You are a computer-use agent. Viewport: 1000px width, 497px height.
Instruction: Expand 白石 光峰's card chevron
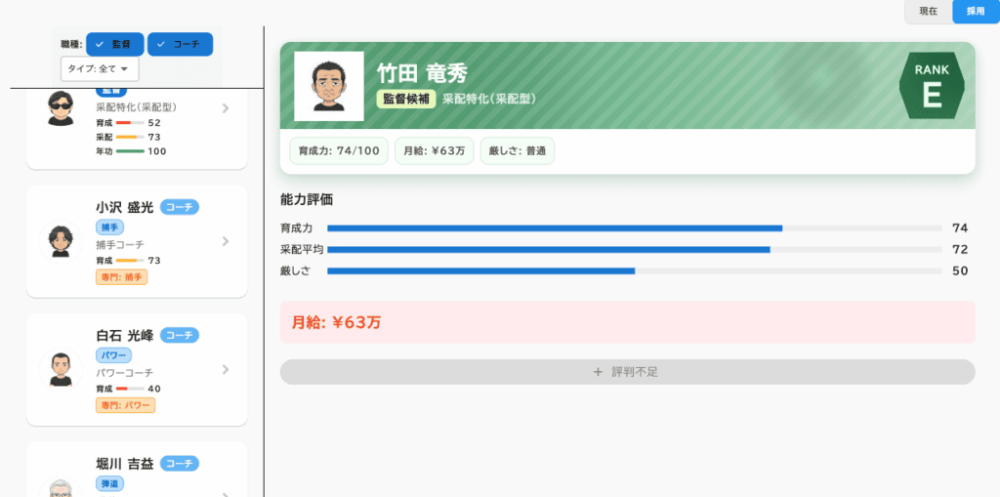226,369
